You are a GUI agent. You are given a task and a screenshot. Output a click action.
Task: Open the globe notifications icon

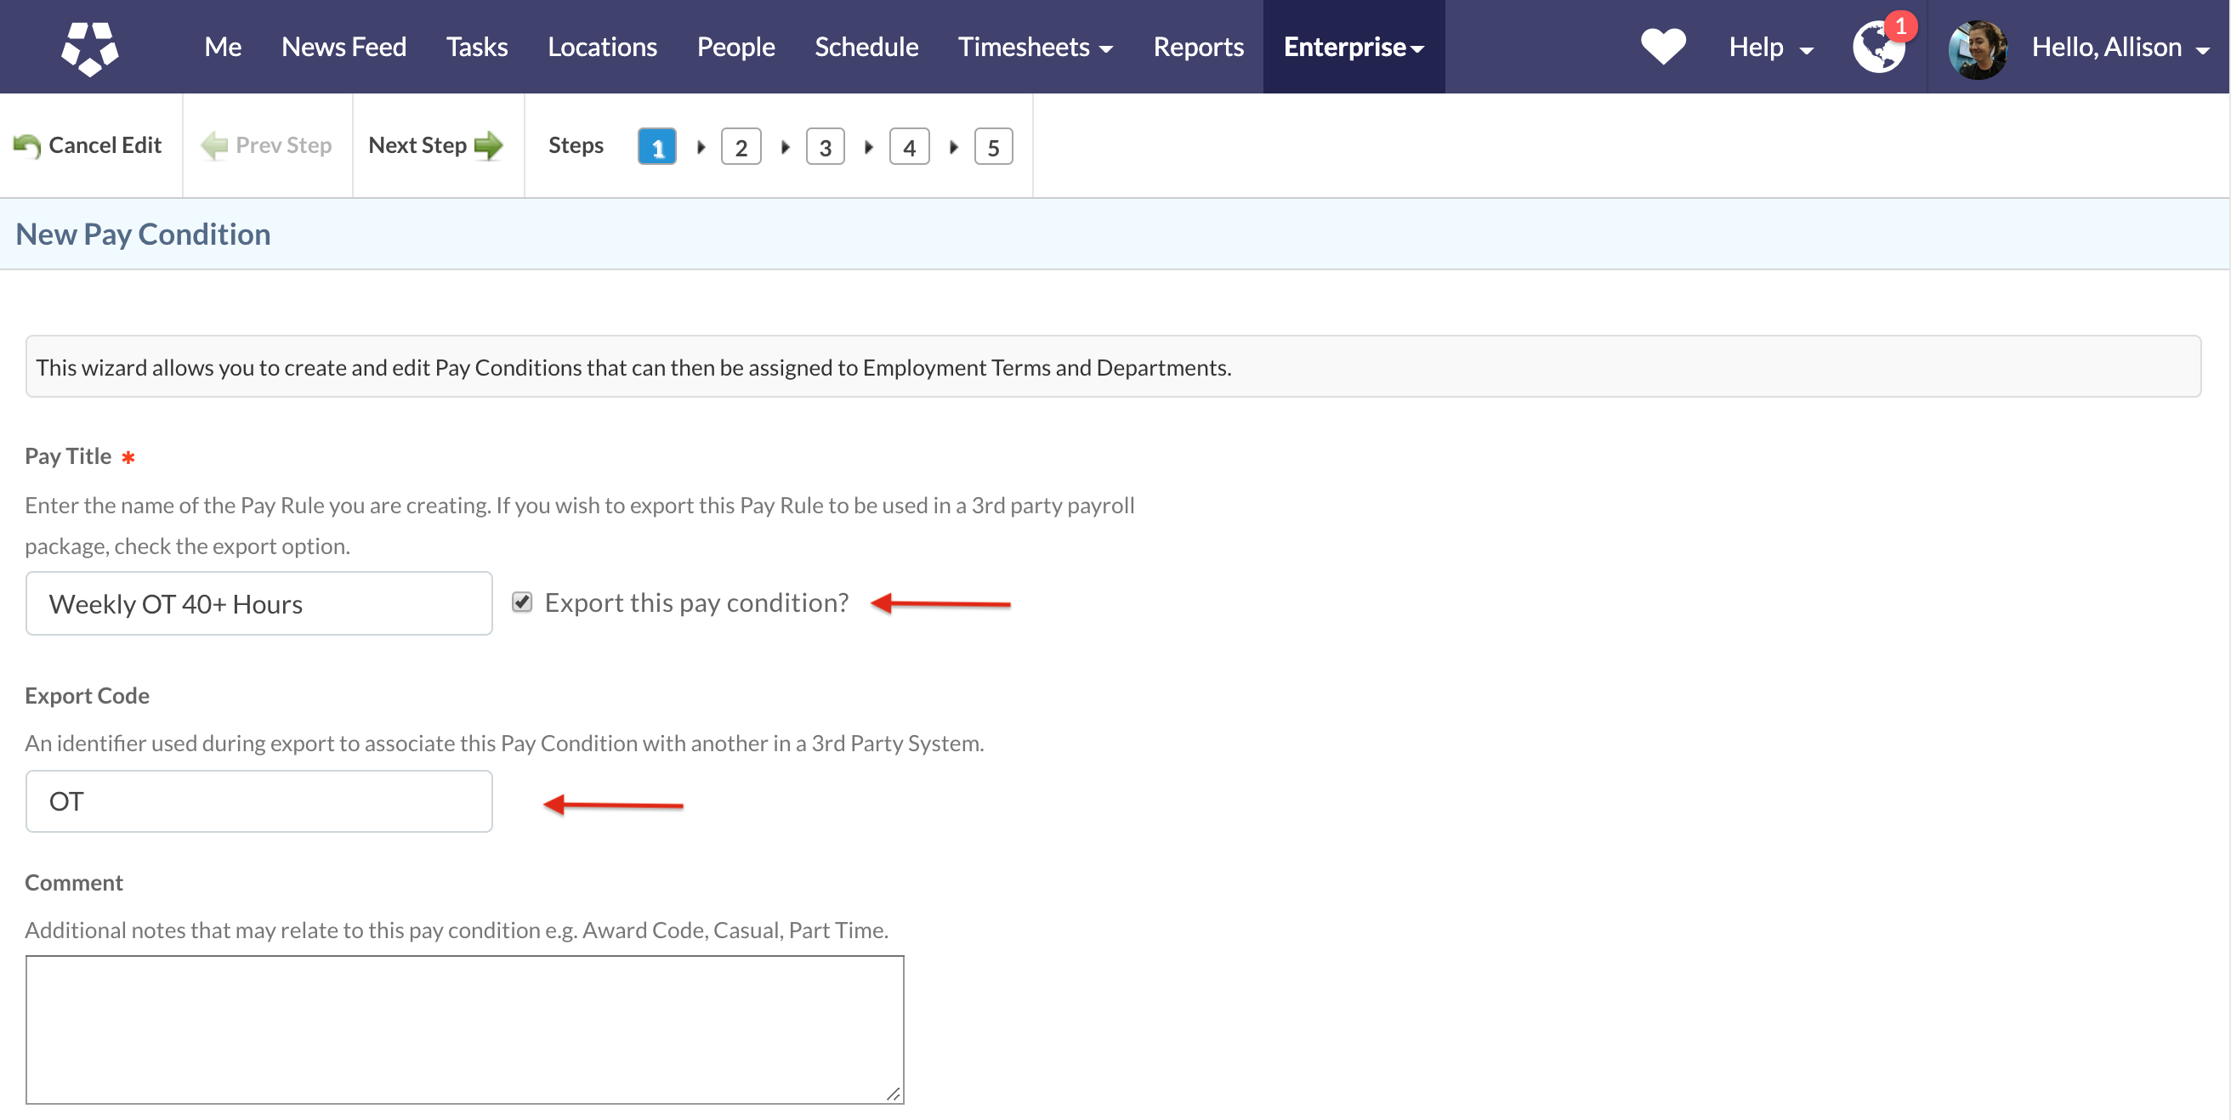click(x=1877, y=48)
